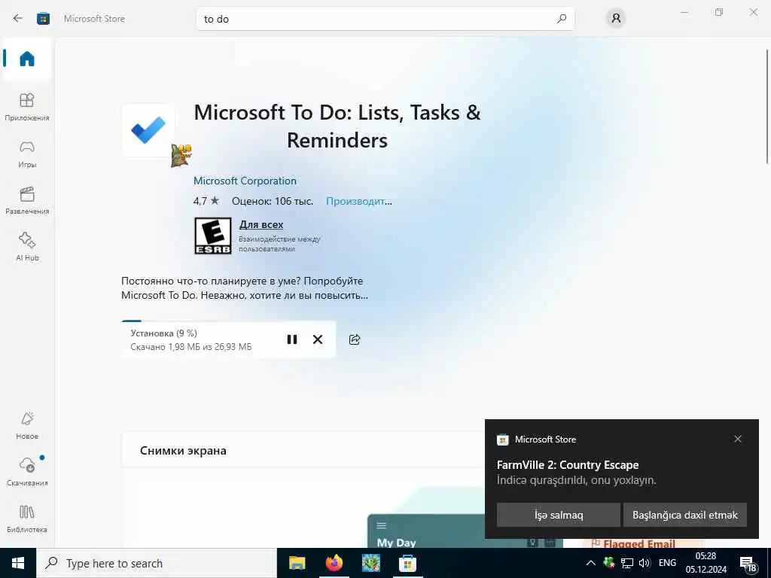
Task: Click FarmVille 2: Country Escape notification title
Action: 568,465
